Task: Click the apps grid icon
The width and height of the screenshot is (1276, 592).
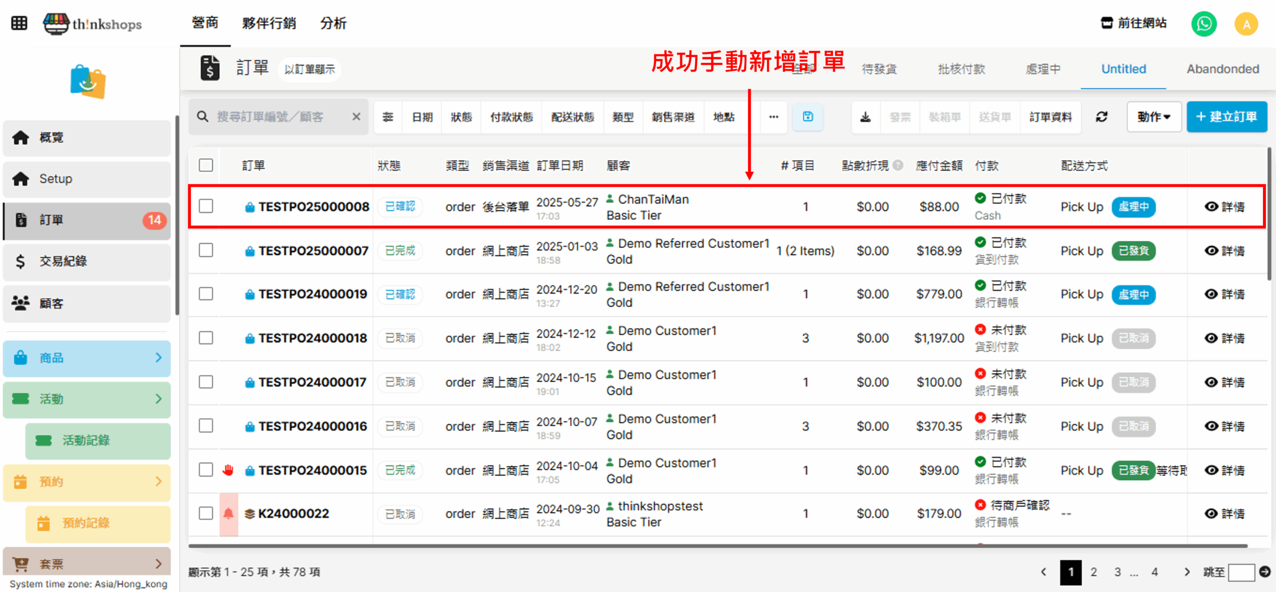Action: click(19, 23)
